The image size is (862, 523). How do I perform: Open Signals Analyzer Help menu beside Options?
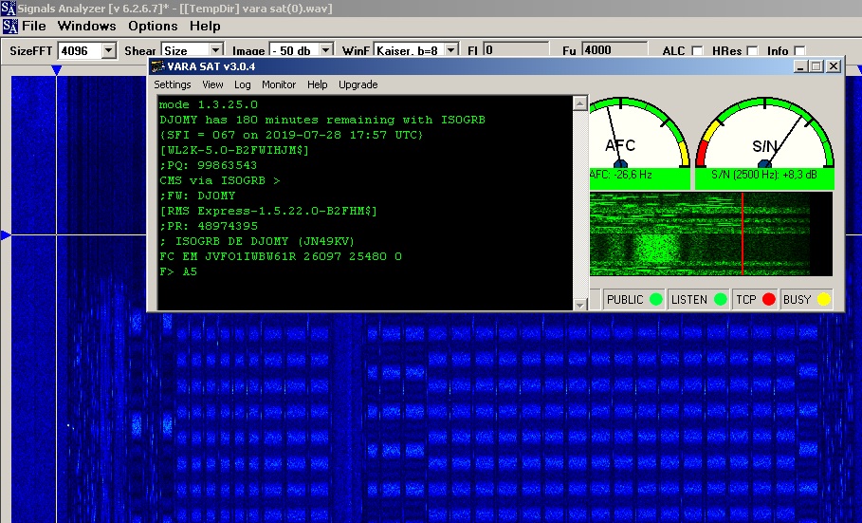pos(205,26)
